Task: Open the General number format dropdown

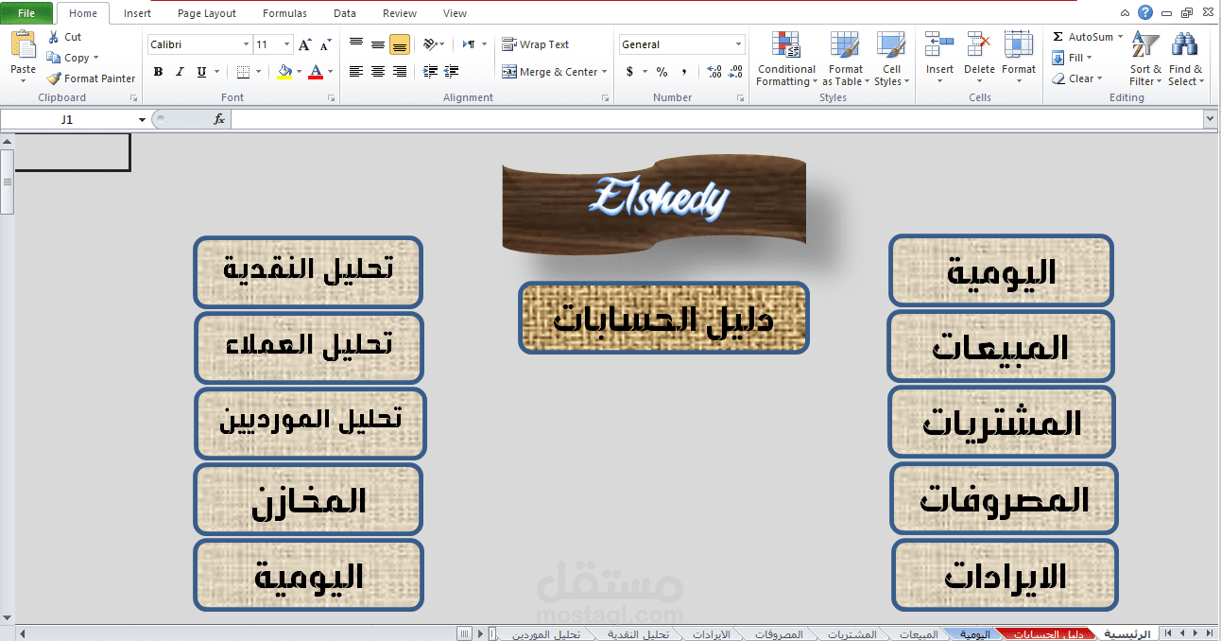Action: pyautogui.click(x=739, y=44)
